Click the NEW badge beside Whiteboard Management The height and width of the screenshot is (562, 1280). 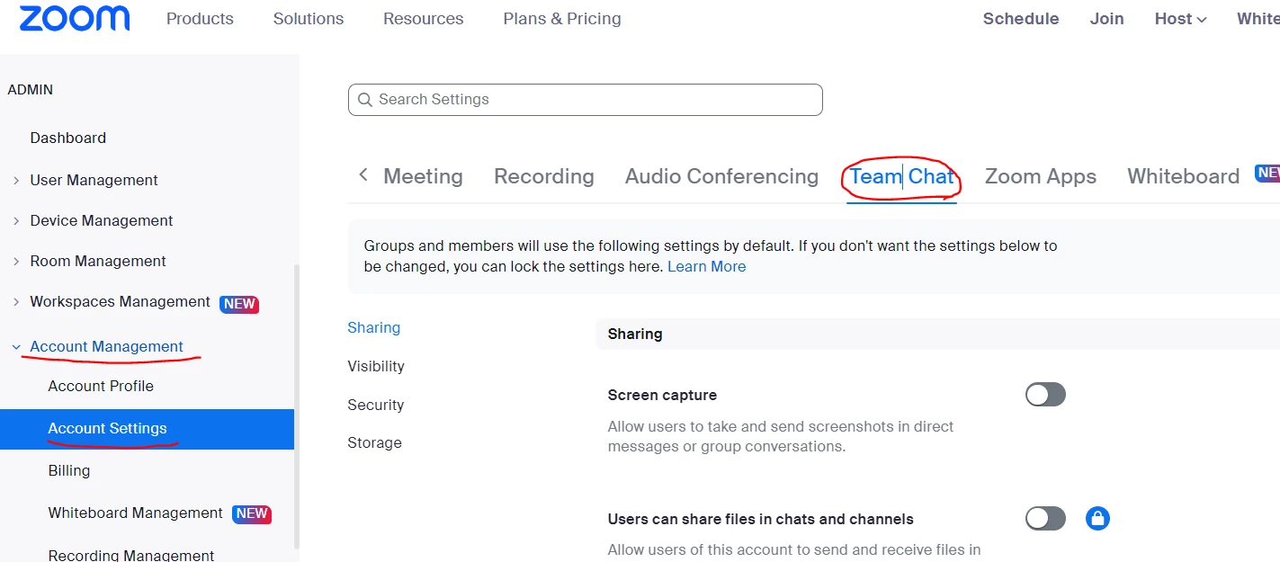pyautogui.click(x=252, y=514)
